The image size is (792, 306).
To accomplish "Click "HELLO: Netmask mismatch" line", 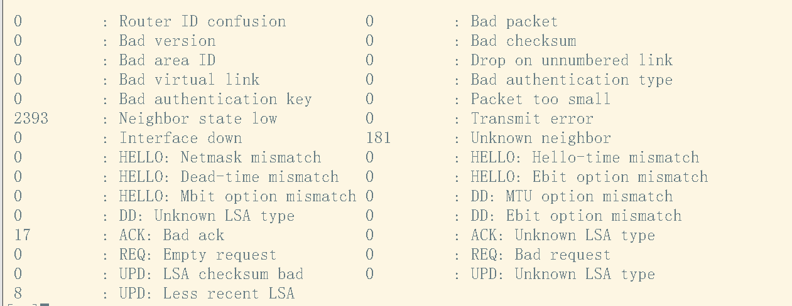I will coord(220,157).
